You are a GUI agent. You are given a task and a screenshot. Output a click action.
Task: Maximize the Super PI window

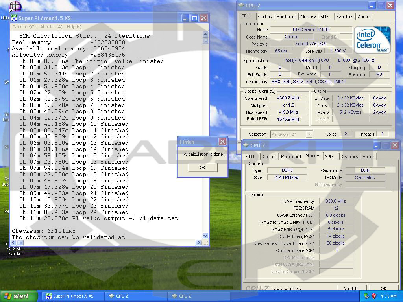point(194,18)
